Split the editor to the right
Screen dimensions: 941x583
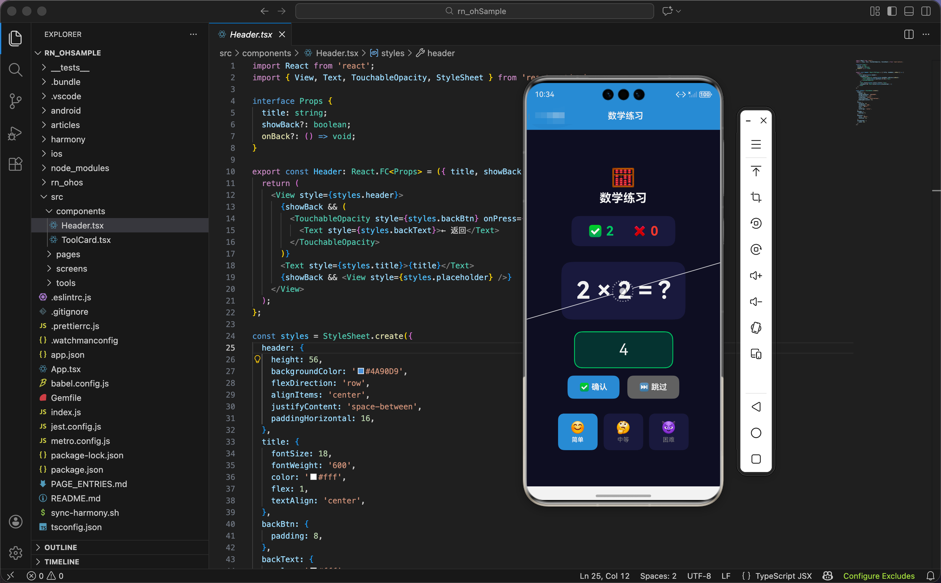click(x=909, y=34)
